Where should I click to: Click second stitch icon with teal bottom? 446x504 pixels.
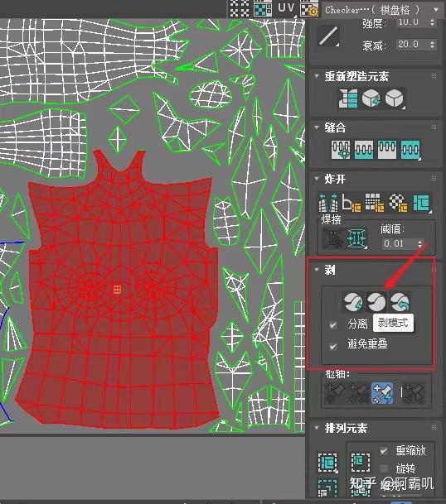click(364, 150)
